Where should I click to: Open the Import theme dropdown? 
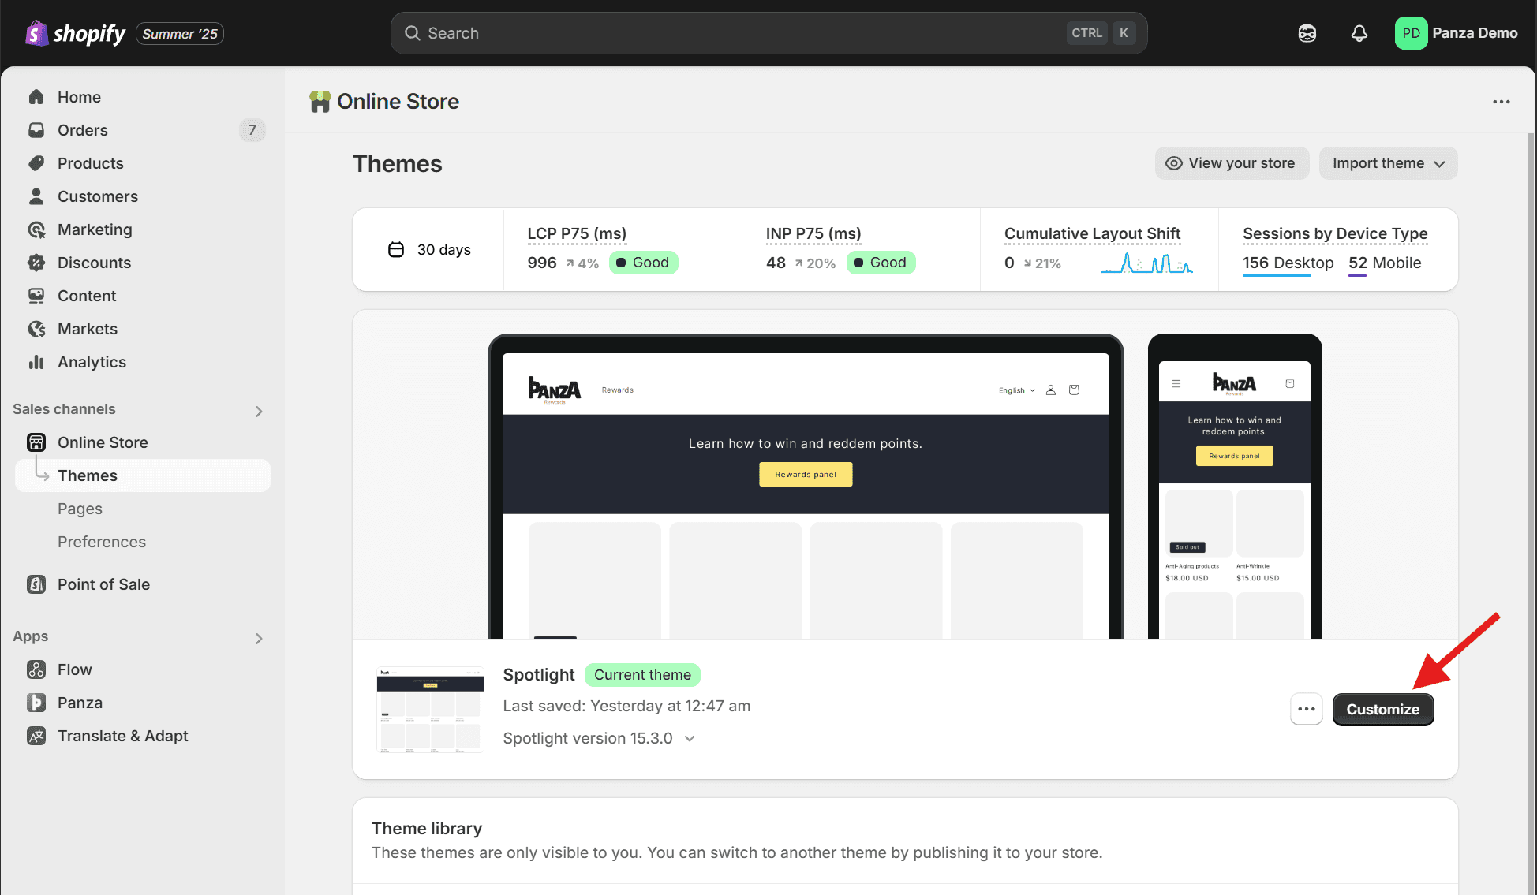point(1388,163)
